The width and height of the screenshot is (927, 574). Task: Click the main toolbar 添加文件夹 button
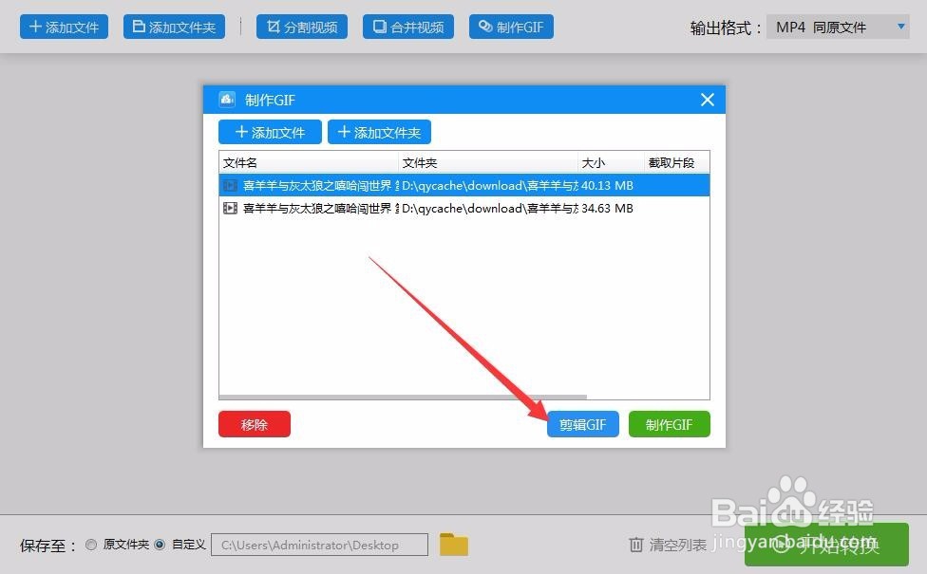pyautogui.click(x=175, y=28)
